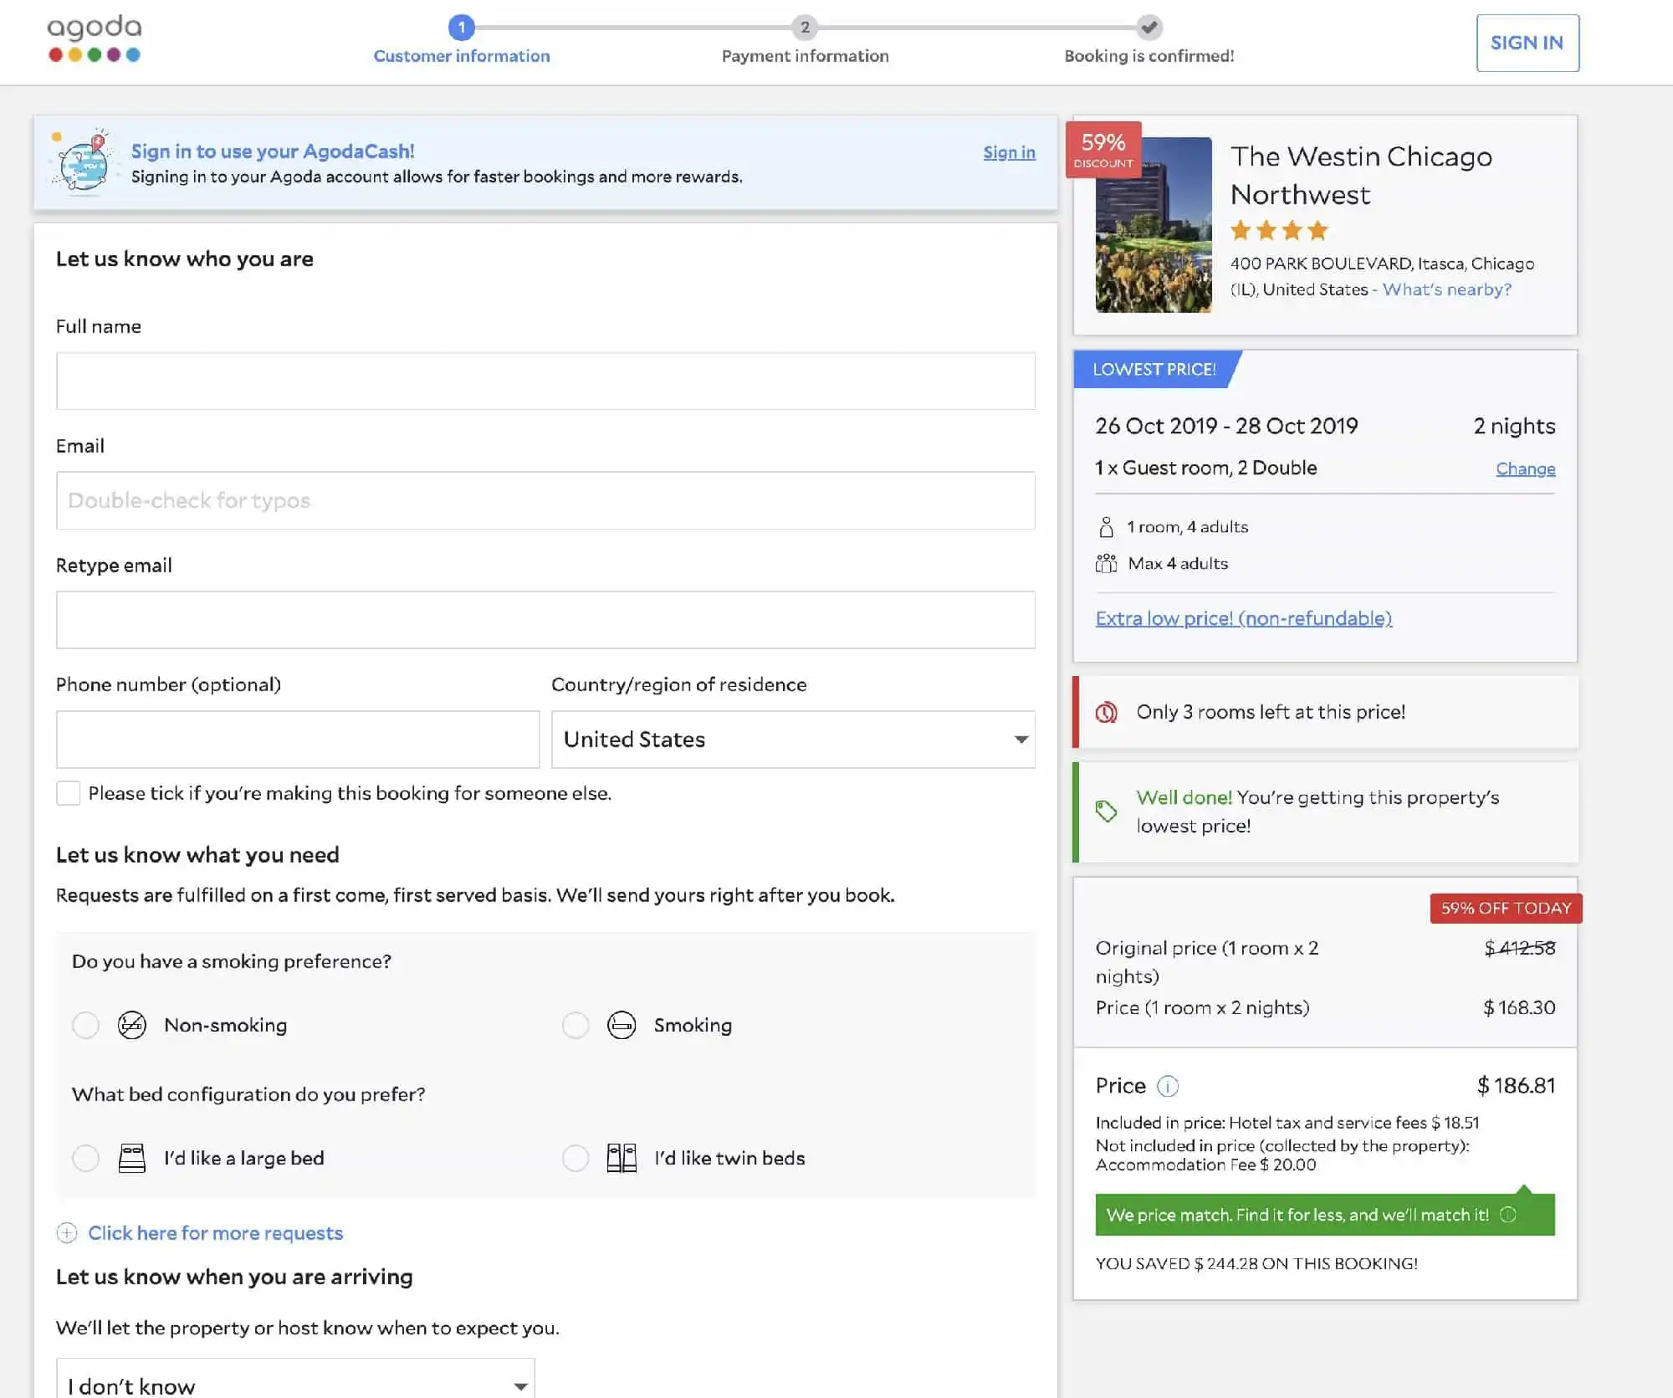The height and width of the screenshot is (1398, 1673).
Task: Click the large bed icon
Action: [132, 1158]
